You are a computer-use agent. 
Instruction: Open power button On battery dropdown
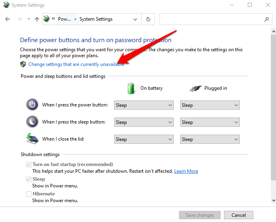(144, 105)
